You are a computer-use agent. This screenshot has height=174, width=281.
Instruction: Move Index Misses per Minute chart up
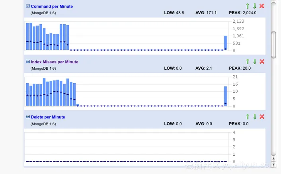(x=248, y=61)
